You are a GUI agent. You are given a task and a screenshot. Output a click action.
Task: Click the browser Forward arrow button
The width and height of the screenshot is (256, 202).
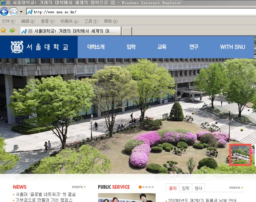click(x=14, y=12)
